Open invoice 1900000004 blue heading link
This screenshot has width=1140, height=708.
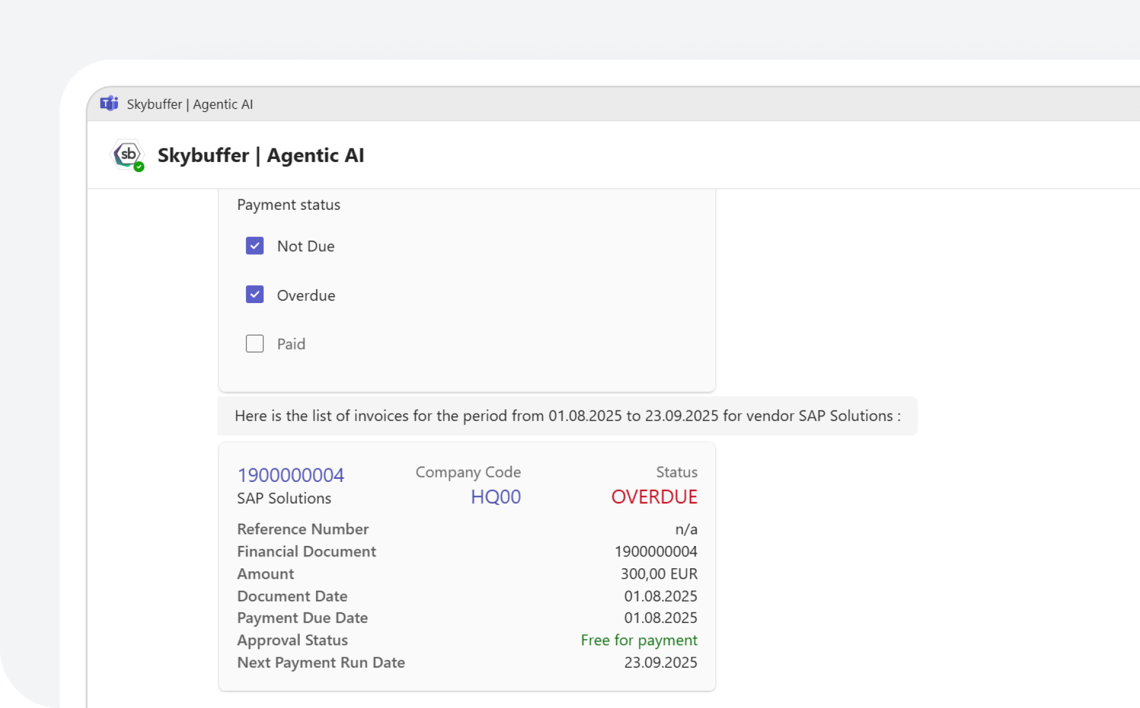(291, 475)
